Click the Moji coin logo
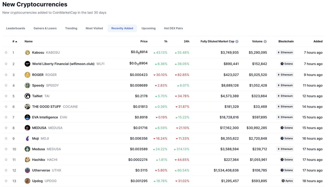This screenshot has height=187, width=336. [x=27, y=138]
